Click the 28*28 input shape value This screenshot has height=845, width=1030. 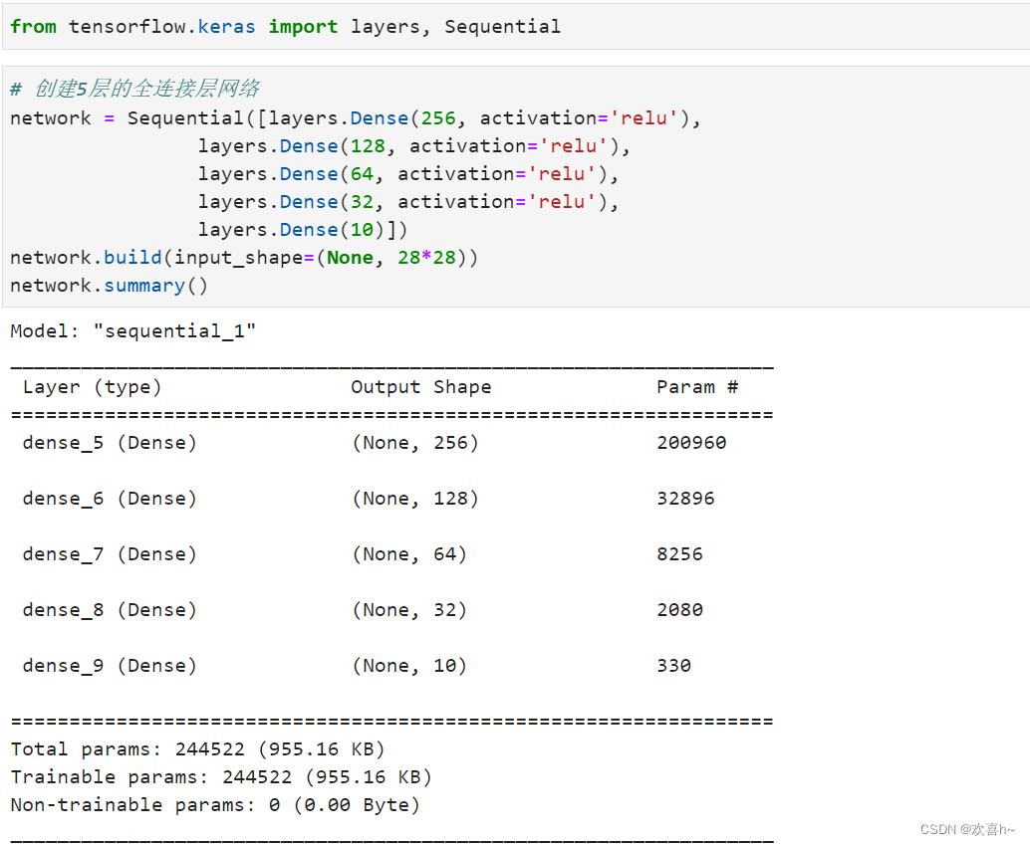coord(428,257)
